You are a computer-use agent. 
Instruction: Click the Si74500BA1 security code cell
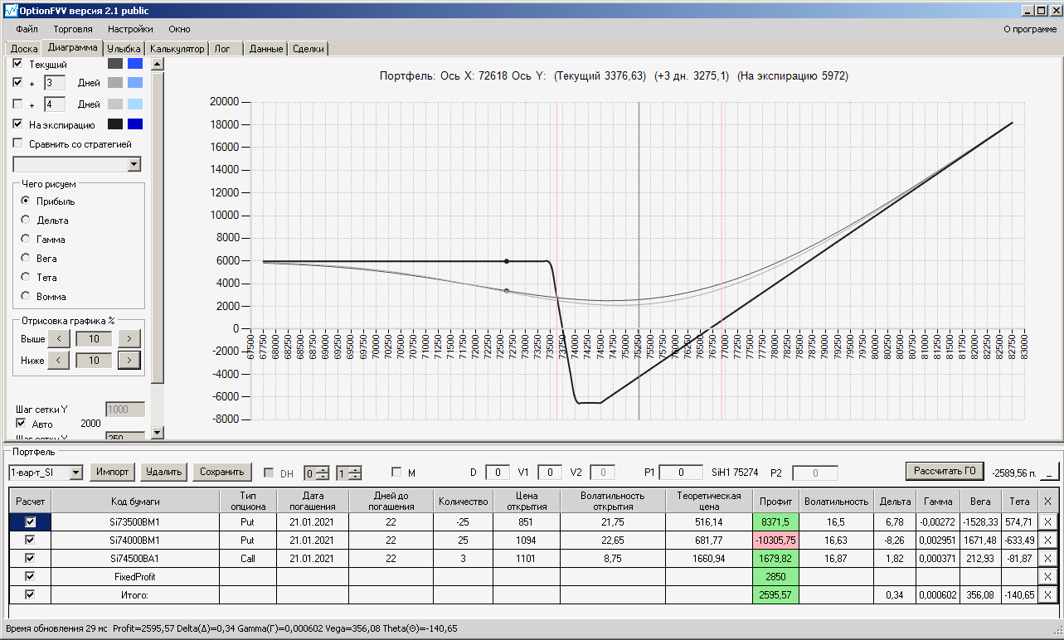pyautogui.click(x=135, y=559)
